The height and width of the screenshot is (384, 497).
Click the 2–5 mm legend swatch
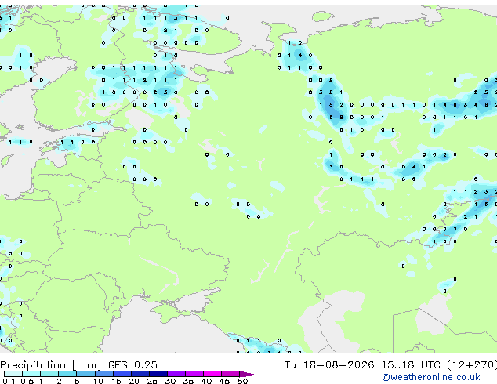pyautogui.click(x=67, y=374)
